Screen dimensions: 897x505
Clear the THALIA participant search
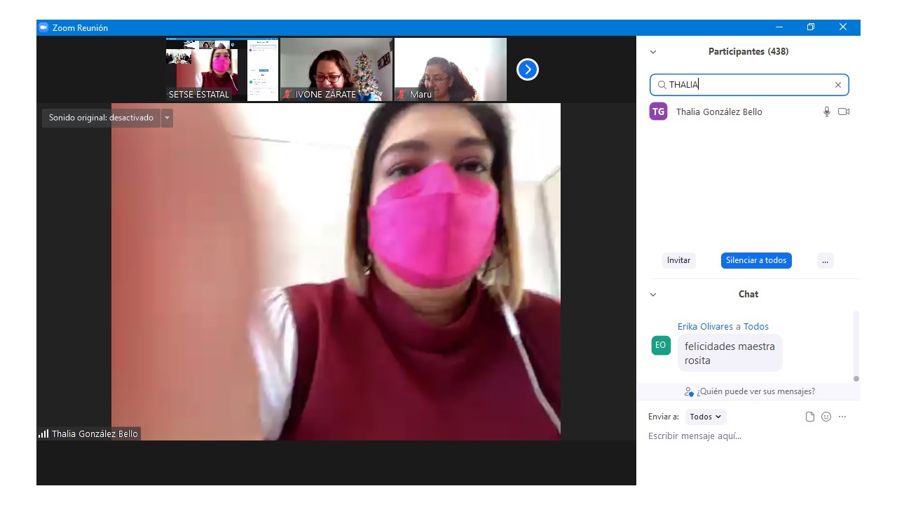coord(837,85)
